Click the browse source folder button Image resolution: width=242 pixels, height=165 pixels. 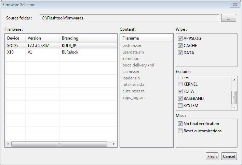point(228,18)
